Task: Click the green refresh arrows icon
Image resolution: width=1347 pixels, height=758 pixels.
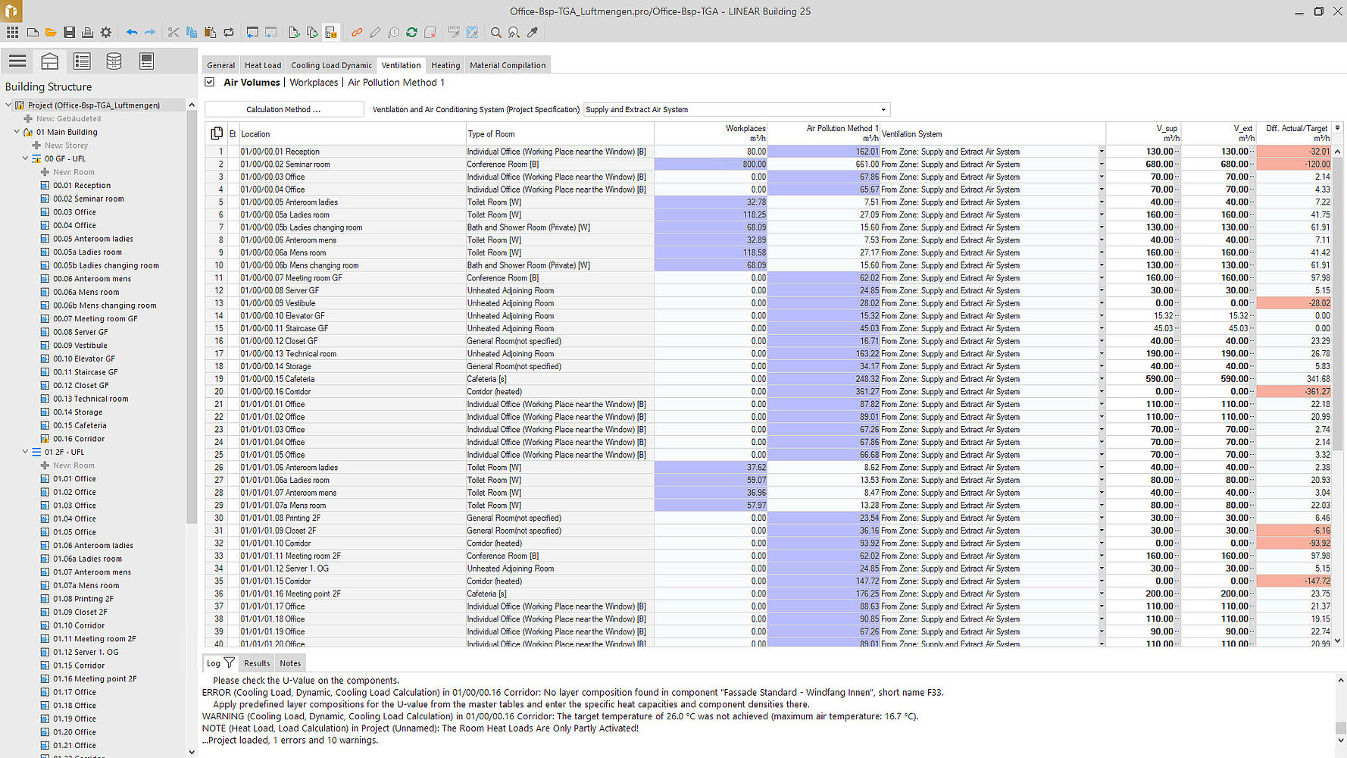Action: pos(411,33)
